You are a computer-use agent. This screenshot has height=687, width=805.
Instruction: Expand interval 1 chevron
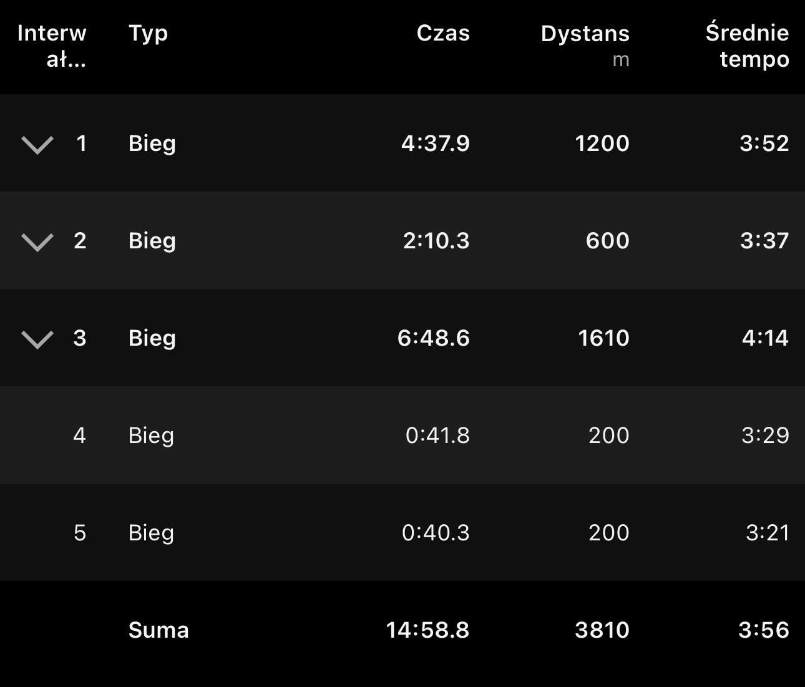[37, 145]
